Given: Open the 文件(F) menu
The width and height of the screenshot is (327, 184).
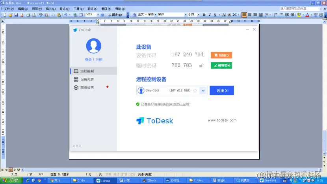Looking at the screenshot, I should (9, 9).
